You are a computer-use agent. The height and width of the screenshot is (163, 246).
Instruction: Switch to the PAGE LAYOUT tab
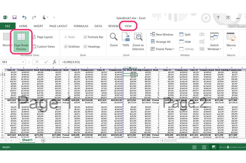click(x=58, y=26)
